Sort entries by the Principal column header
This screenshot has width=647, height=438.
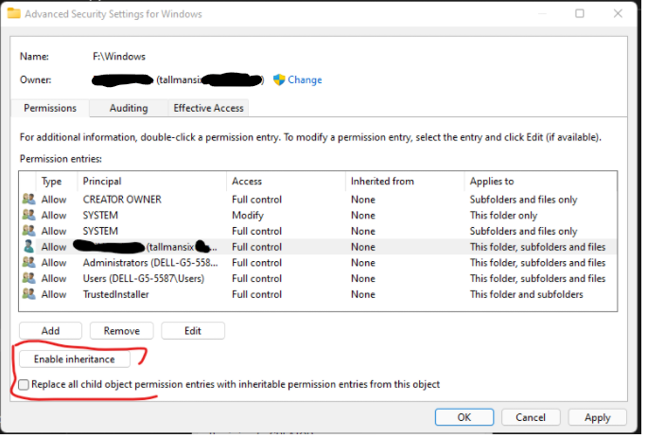(x=151, y=181)
